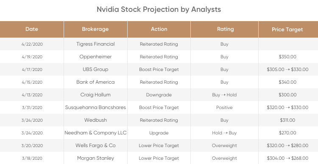Select the Tigress Financial brokerage cell
Viewport: 318px width, 164px height.
click(95, 44)
